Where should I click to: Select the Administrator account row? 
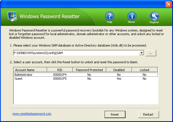(86, 75)
